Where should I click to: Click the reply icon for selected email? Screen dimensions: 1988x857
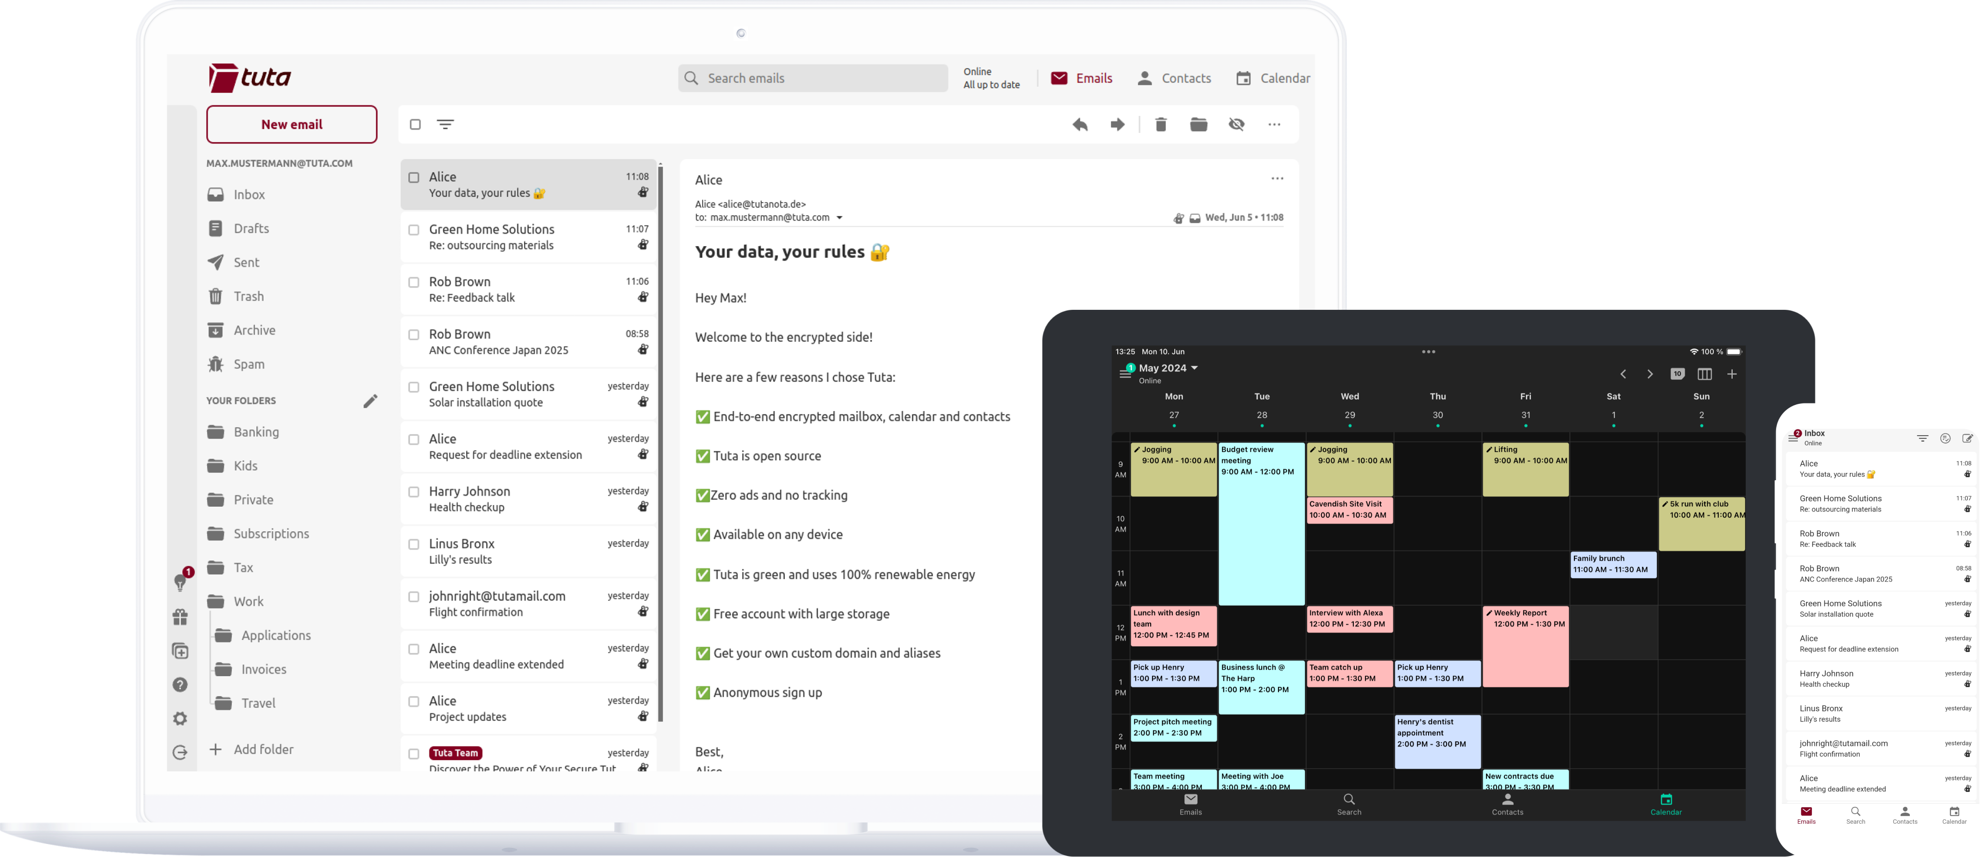(x=1080, y=124)
